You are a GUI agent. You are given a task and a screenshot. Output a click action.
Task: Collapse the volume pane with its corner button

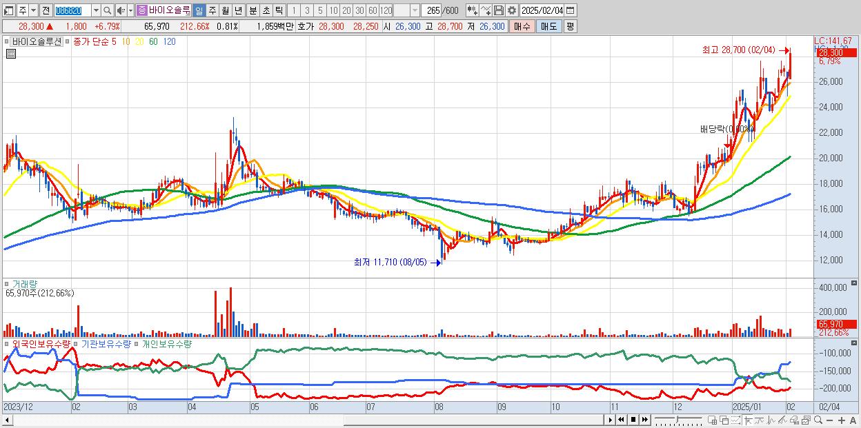pos(855,283)
